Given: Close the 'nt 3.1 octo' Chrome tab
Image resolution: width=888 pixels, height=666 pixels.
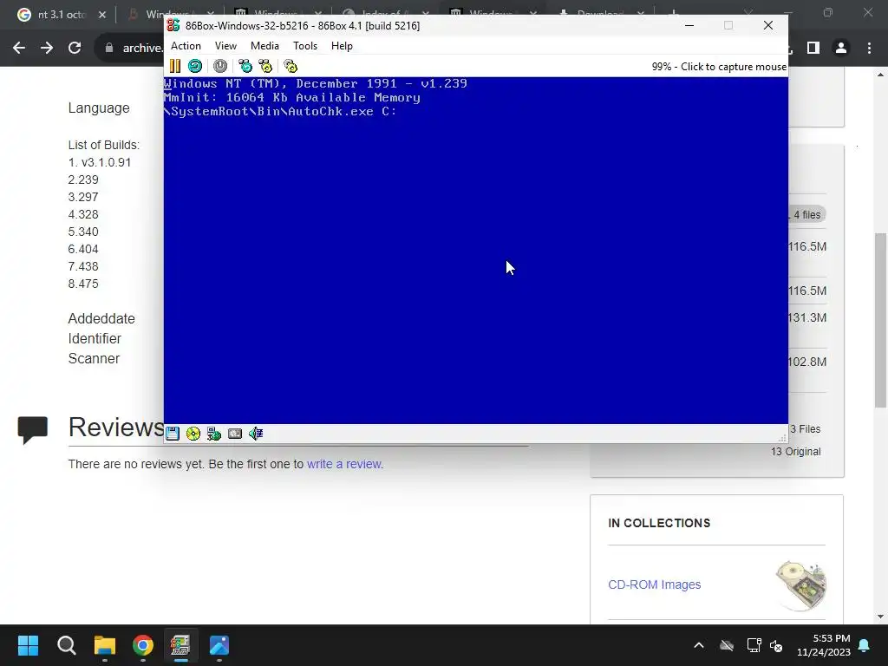Looking at the screenshot, I should [x=102, y=15].
